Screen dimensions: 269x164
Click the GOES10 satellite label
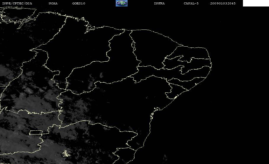[x=79, y=4]
